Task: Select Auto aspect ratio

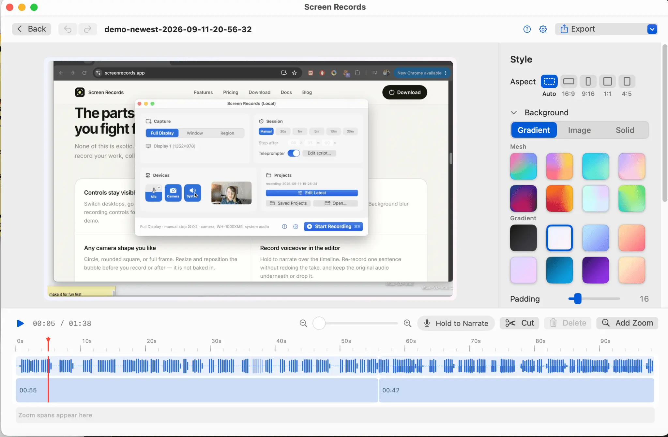Action: click(x=549, y=81)
